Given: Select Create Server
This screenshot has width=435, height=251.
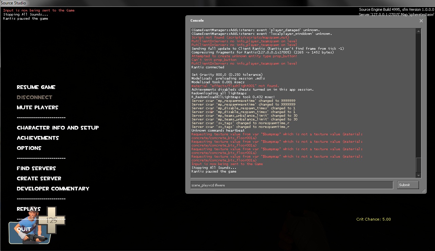Looking at the screenshot, I should click(39, 179).
